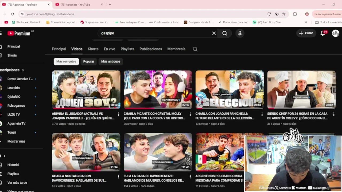Viewport: 342px width, 192px height.
Task: Open the Photopea bookmark
Action: click(27, 22)
